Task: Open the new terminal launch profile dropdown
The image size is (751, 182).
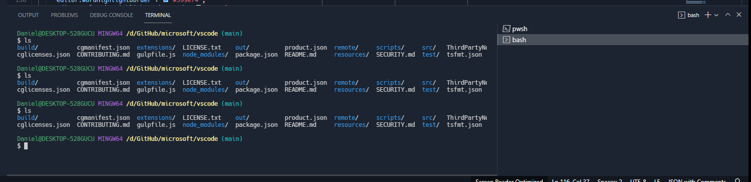Action: (x=716, y=15)
